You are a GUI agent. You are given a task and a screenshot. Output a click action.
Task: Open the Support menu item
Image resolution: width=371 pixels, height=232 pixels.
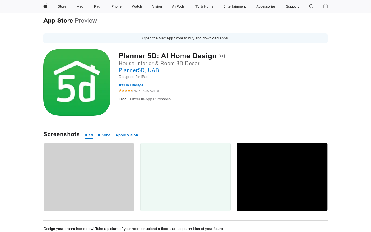tap(292, 6)
